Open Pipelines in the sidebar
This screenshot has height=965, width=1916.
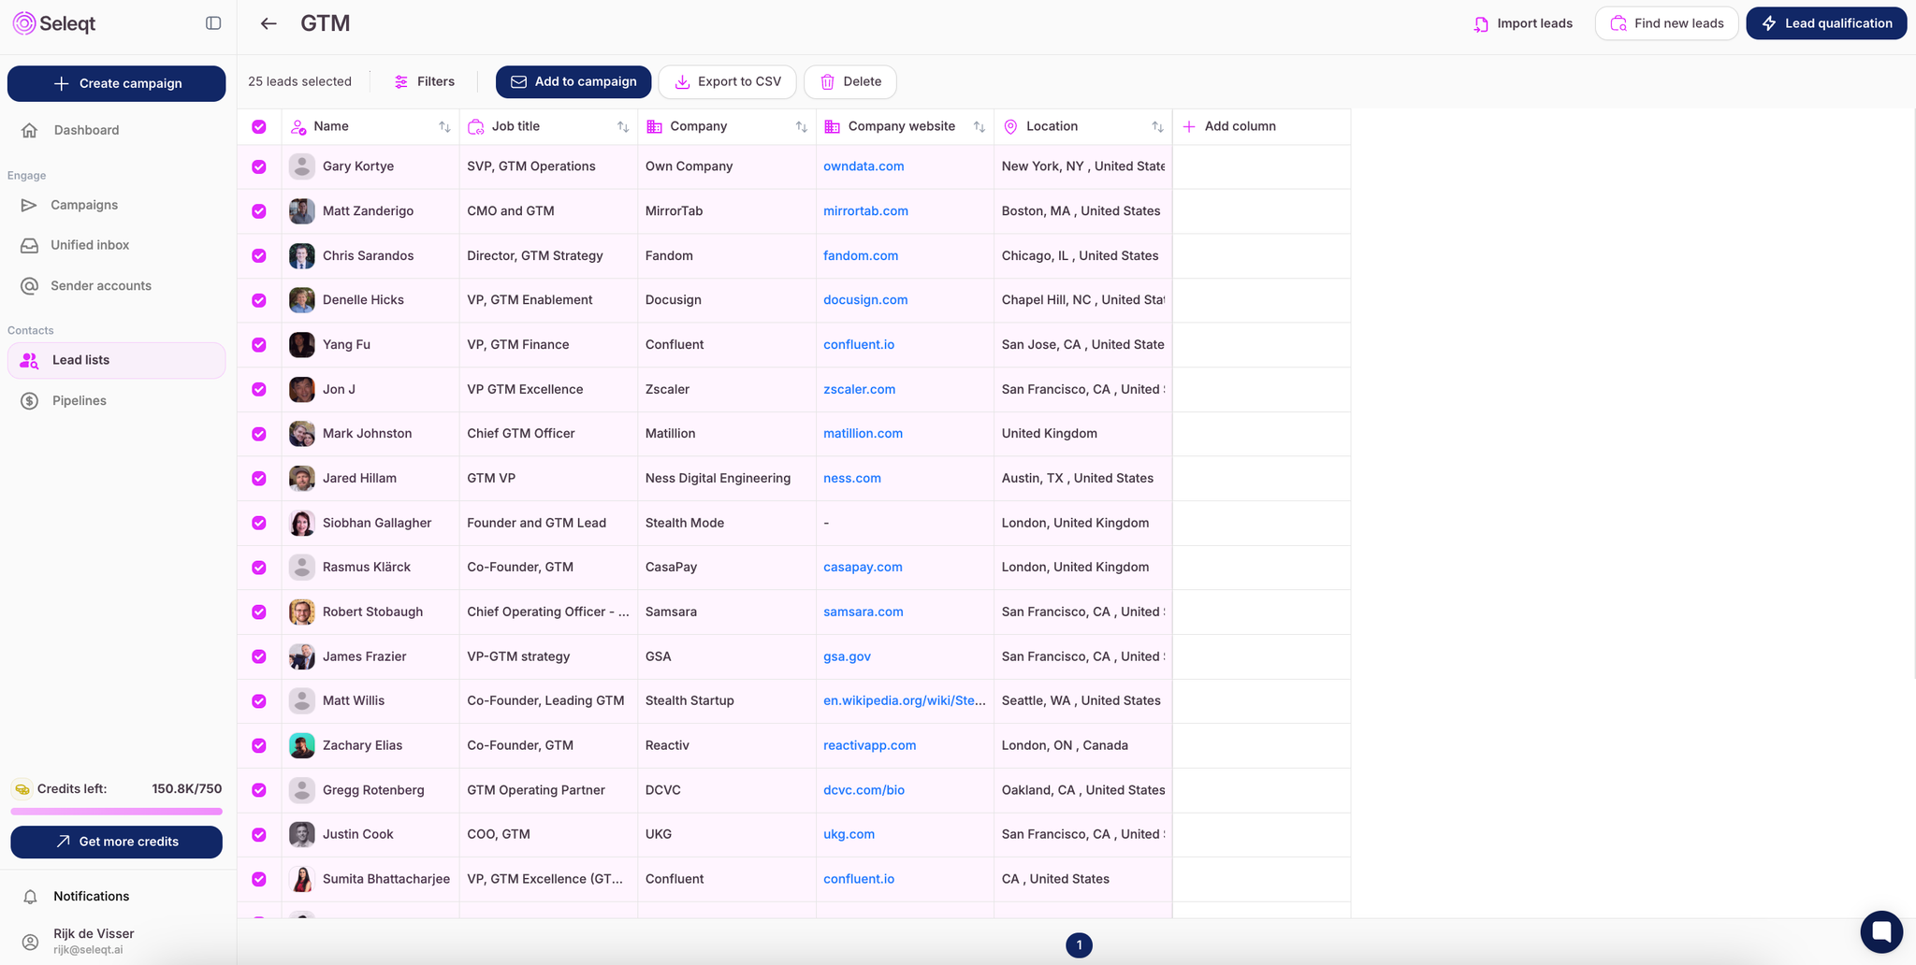[116, 401]
